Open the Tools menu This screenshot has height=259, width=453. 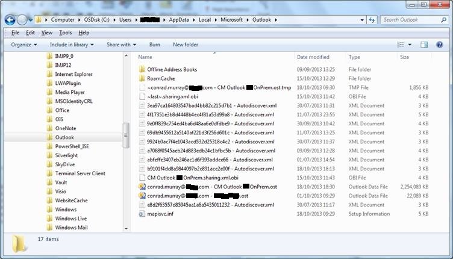click(x=65, y=33)
